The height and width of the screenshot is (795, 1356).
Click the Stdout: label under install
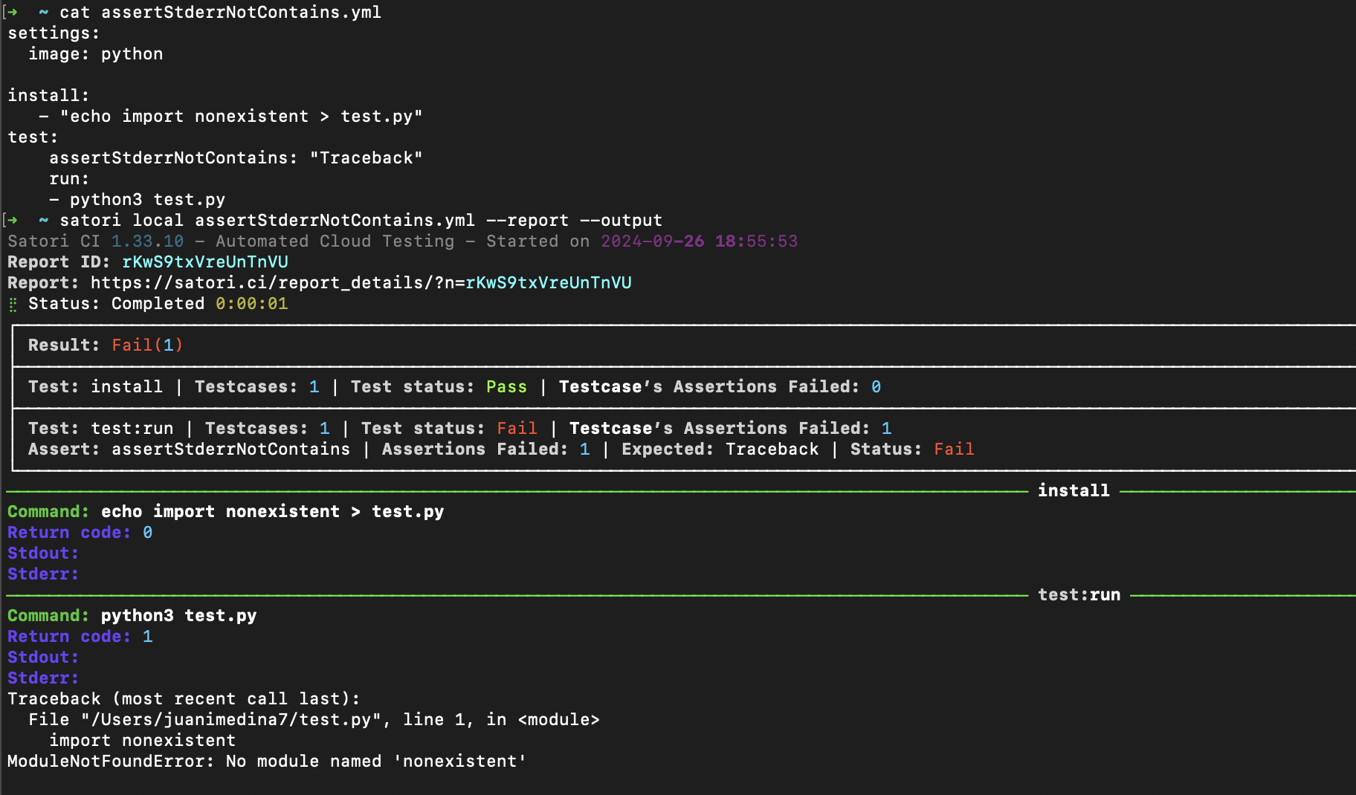pos(43,554)
